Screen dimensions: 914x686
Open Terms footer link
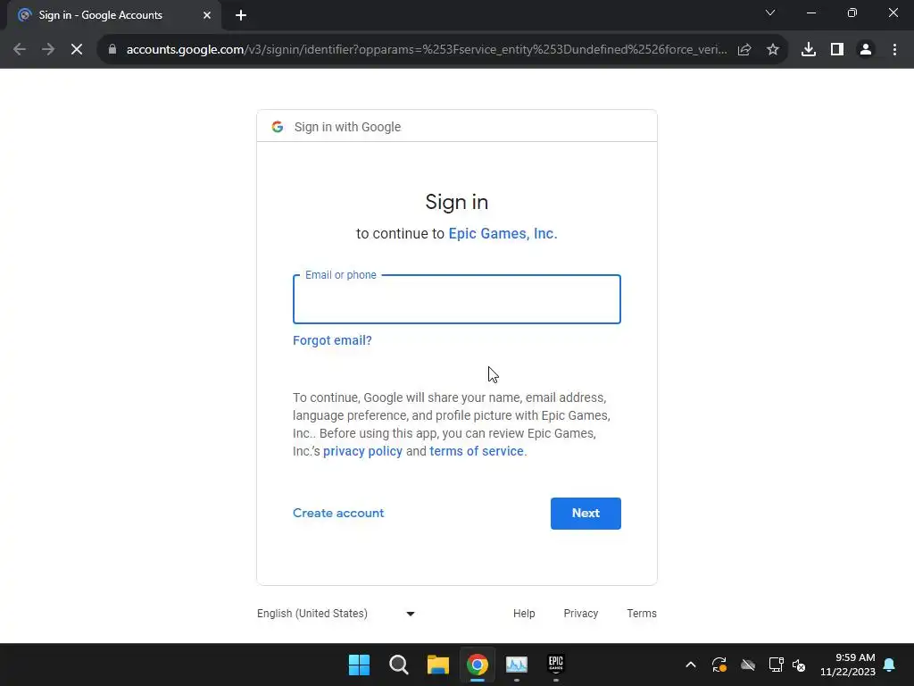pyautogui.click(x=641, y=614)
